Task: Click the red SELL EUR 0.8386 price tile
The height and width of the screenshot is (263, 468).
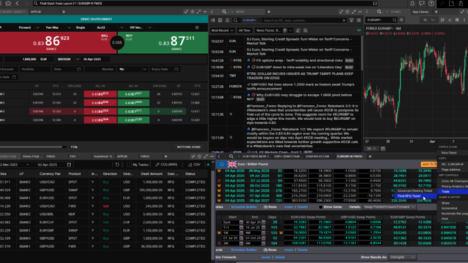Action: 58,43
